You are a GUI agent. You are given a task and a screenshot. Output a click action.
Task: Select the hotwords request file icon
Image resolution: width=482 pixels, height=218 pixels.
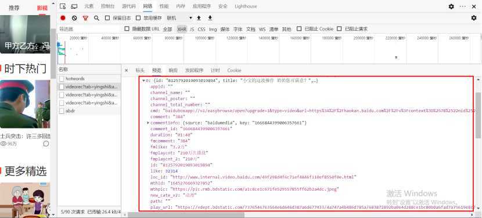click(62, 79)
